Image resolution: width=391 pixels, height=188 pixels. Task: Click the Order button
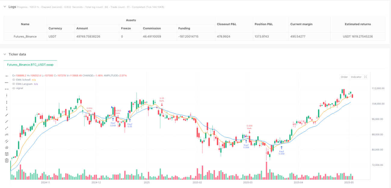(x=344, y=77)
